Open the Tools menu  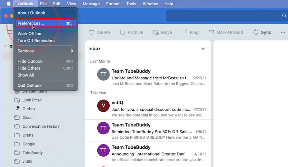pyautogui.click(x=131, y=4)
